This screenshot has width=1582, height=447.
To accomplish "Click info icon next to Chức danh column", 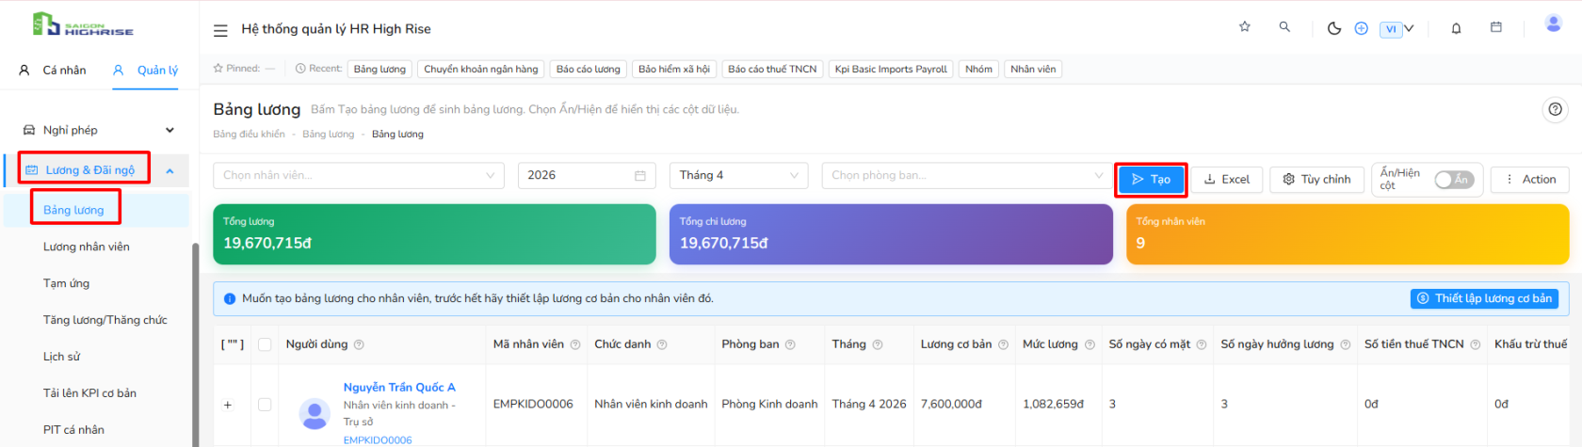I will [x=662, y=344].
